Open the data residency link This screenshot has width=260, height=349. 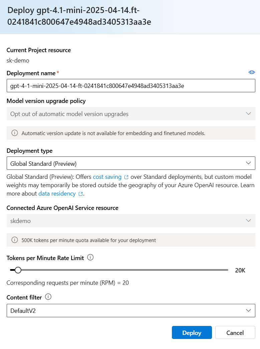(57, 194)
